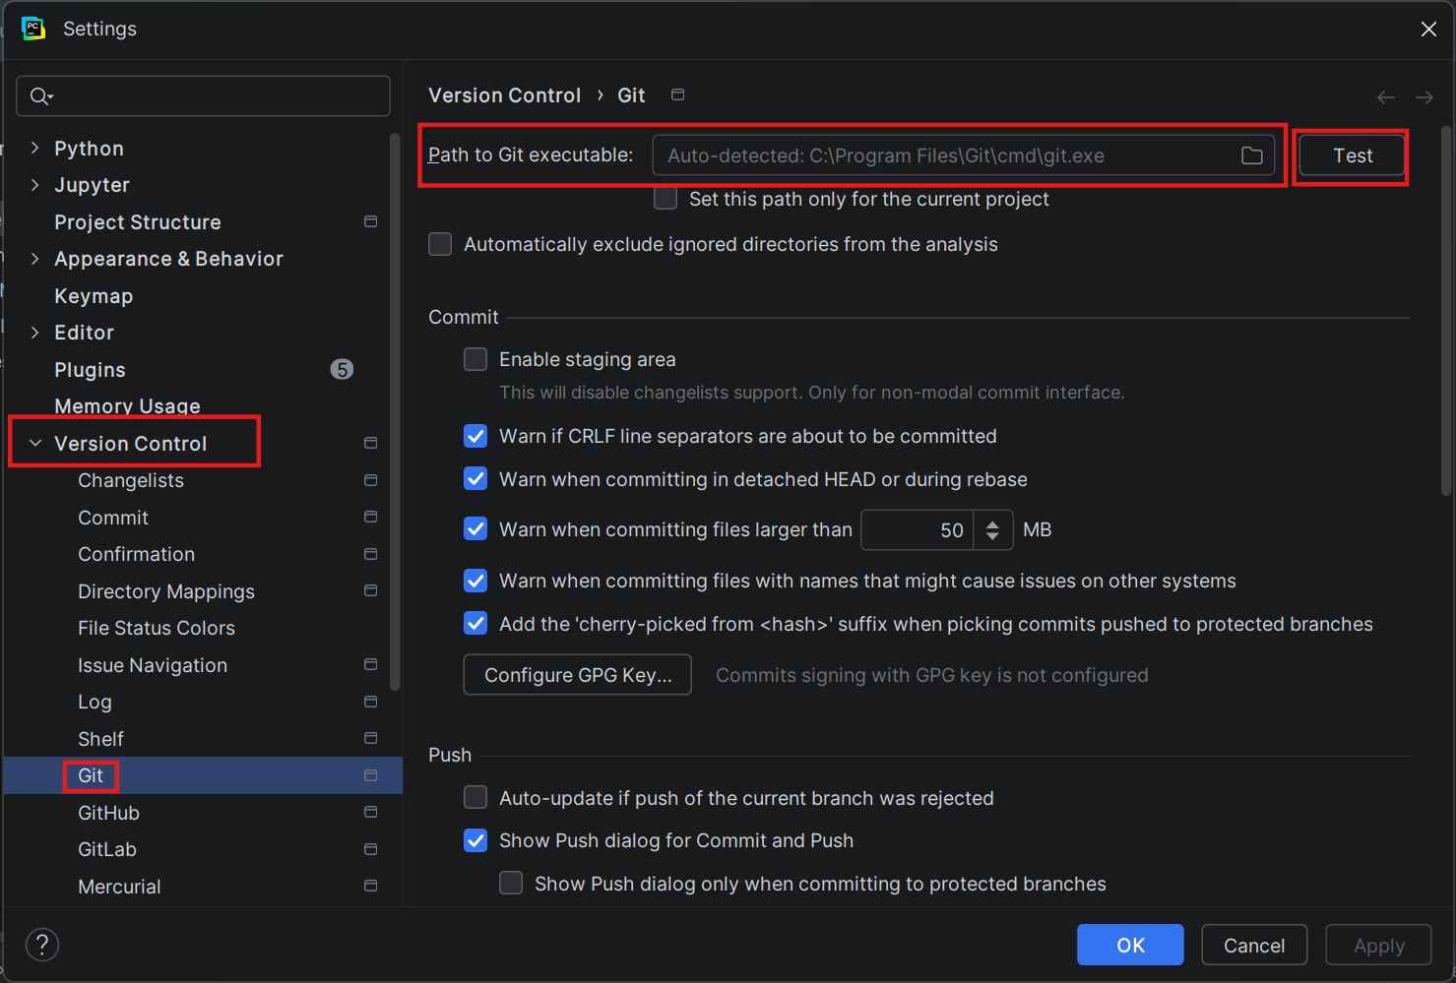Select Keymap in the settings list

tap(94, 296)
